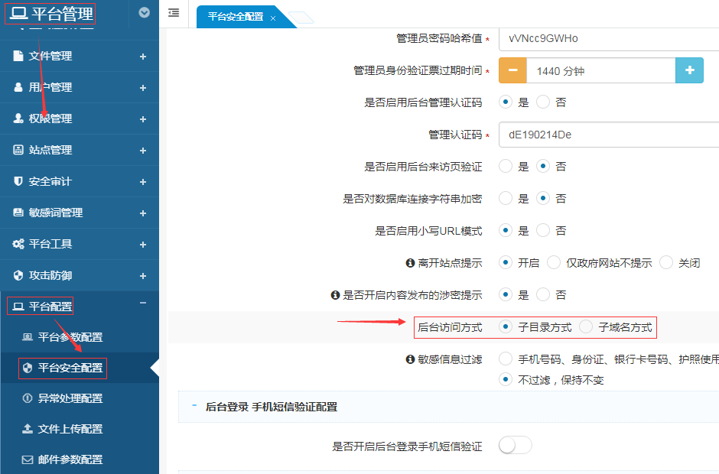Select 否 for 是否启用后台管理认证码
The image size is (719, 474).
(x=543, y=102)
